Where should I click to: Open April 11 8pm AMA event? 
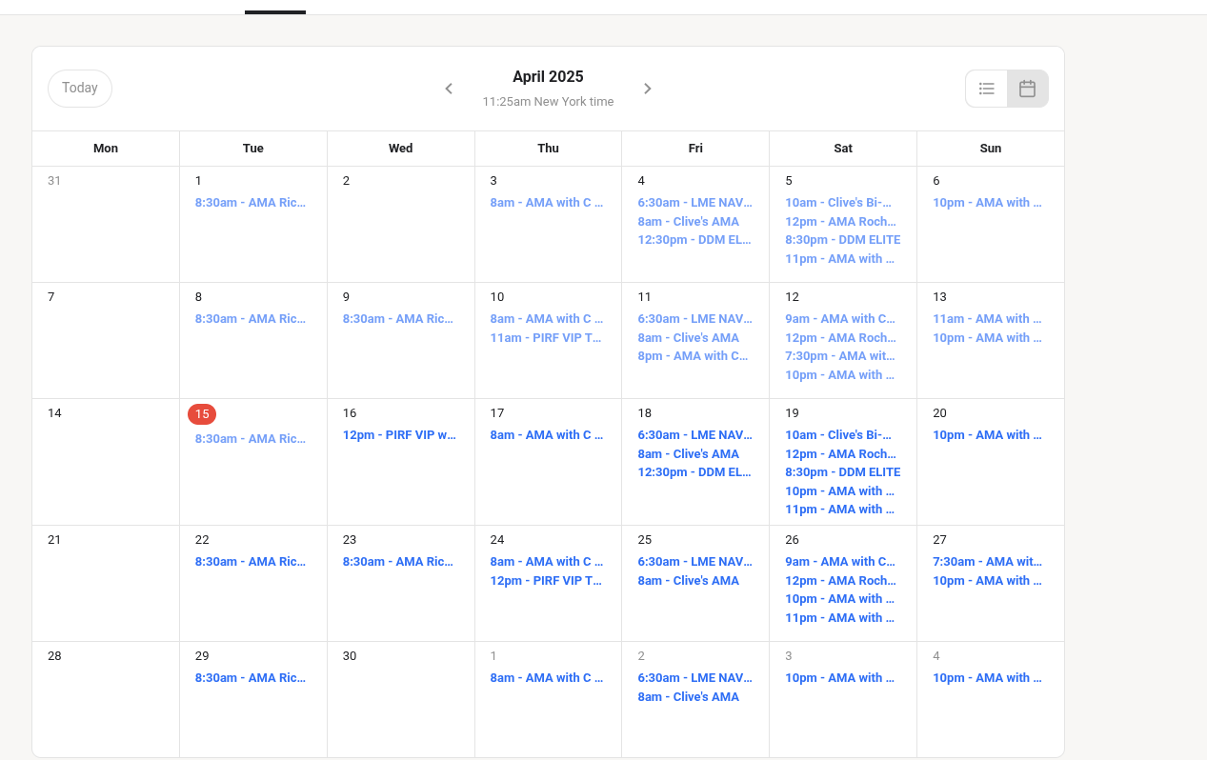coord(694,356)
